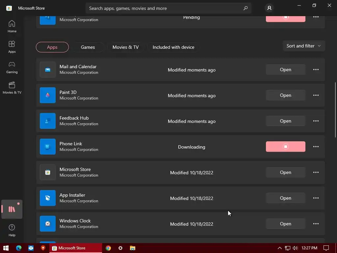Click the Microsoft Store app icon in list

48,172
